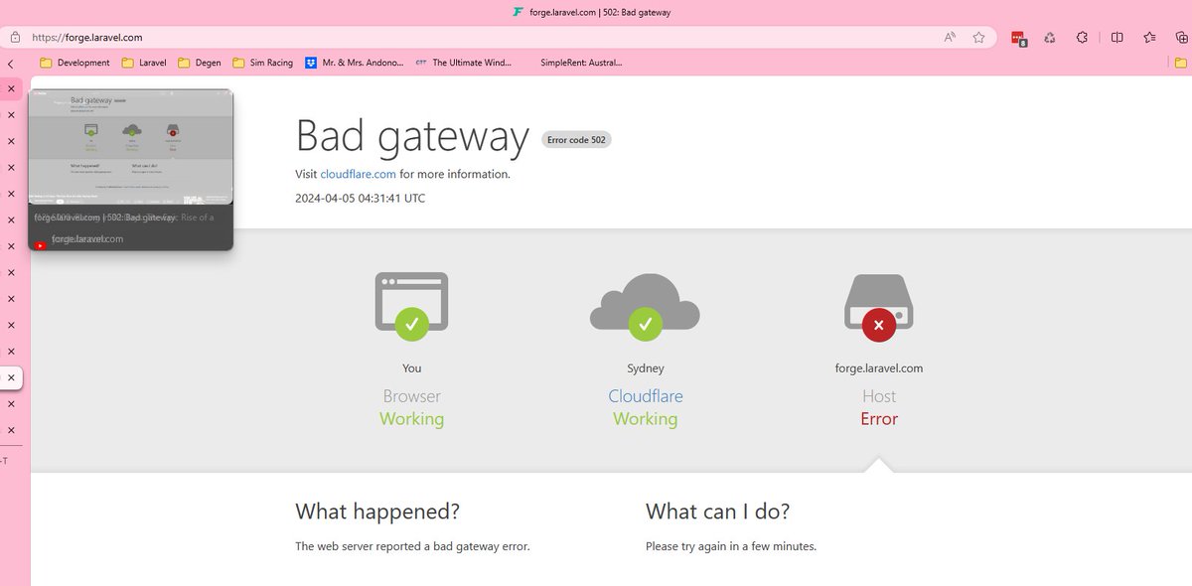
Task: Click the cloud icon above Sydney
Action: [645, 306]
